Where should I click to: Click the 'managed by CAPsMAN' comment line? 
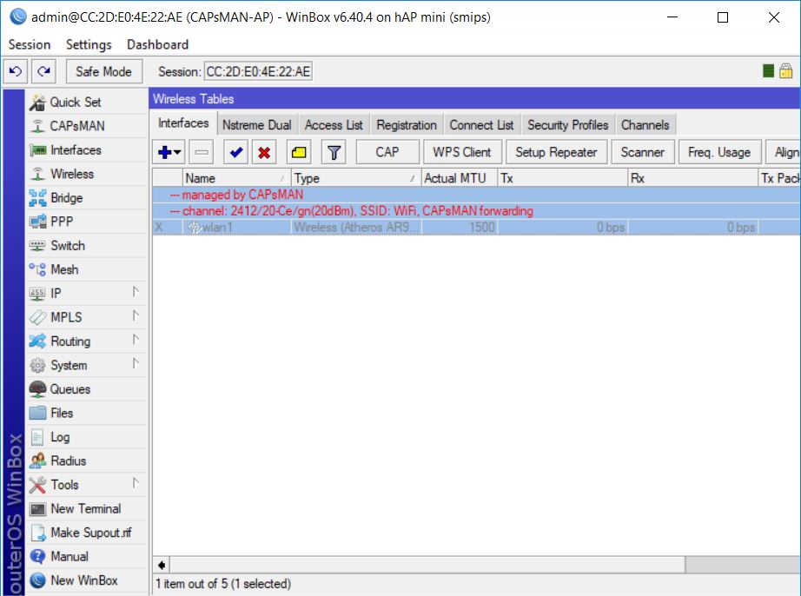pyautogui.click(x=476, y=195)
